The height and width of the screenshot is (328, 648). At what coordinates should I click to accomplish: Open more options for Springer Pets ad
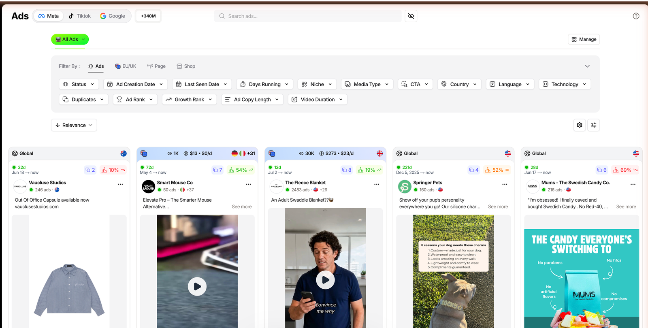505,184
